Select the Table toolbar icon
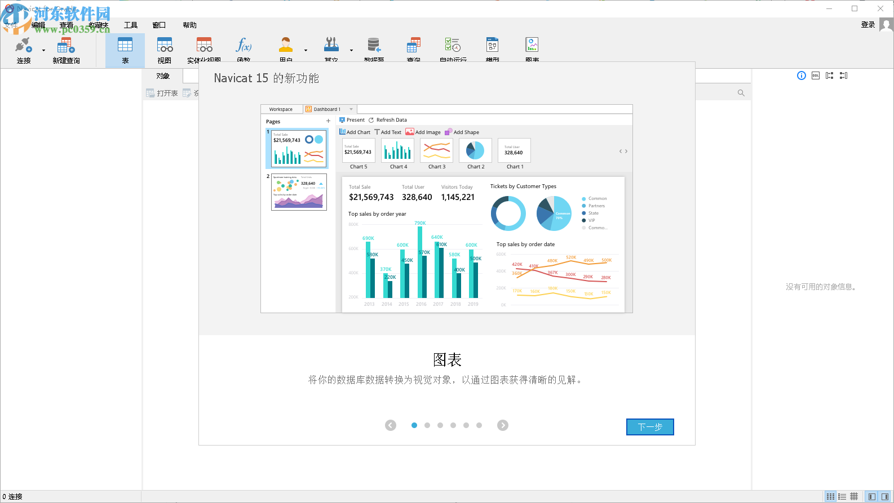The width and height of the screenshot is (894, 503). 125,51
